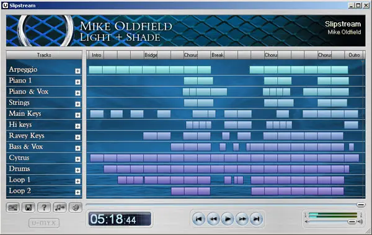Select the Main Keys track name

click(25, 113)
